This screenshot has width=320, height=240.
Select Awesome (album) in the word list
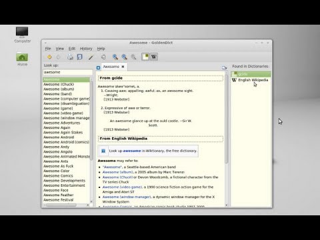(x=66, y=89)
